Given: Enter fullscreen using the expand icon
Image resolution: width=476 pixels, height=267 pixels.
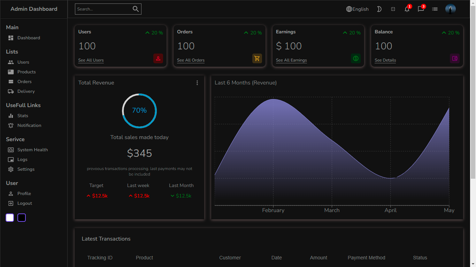Looking at the screenshot, I should 393,9.
